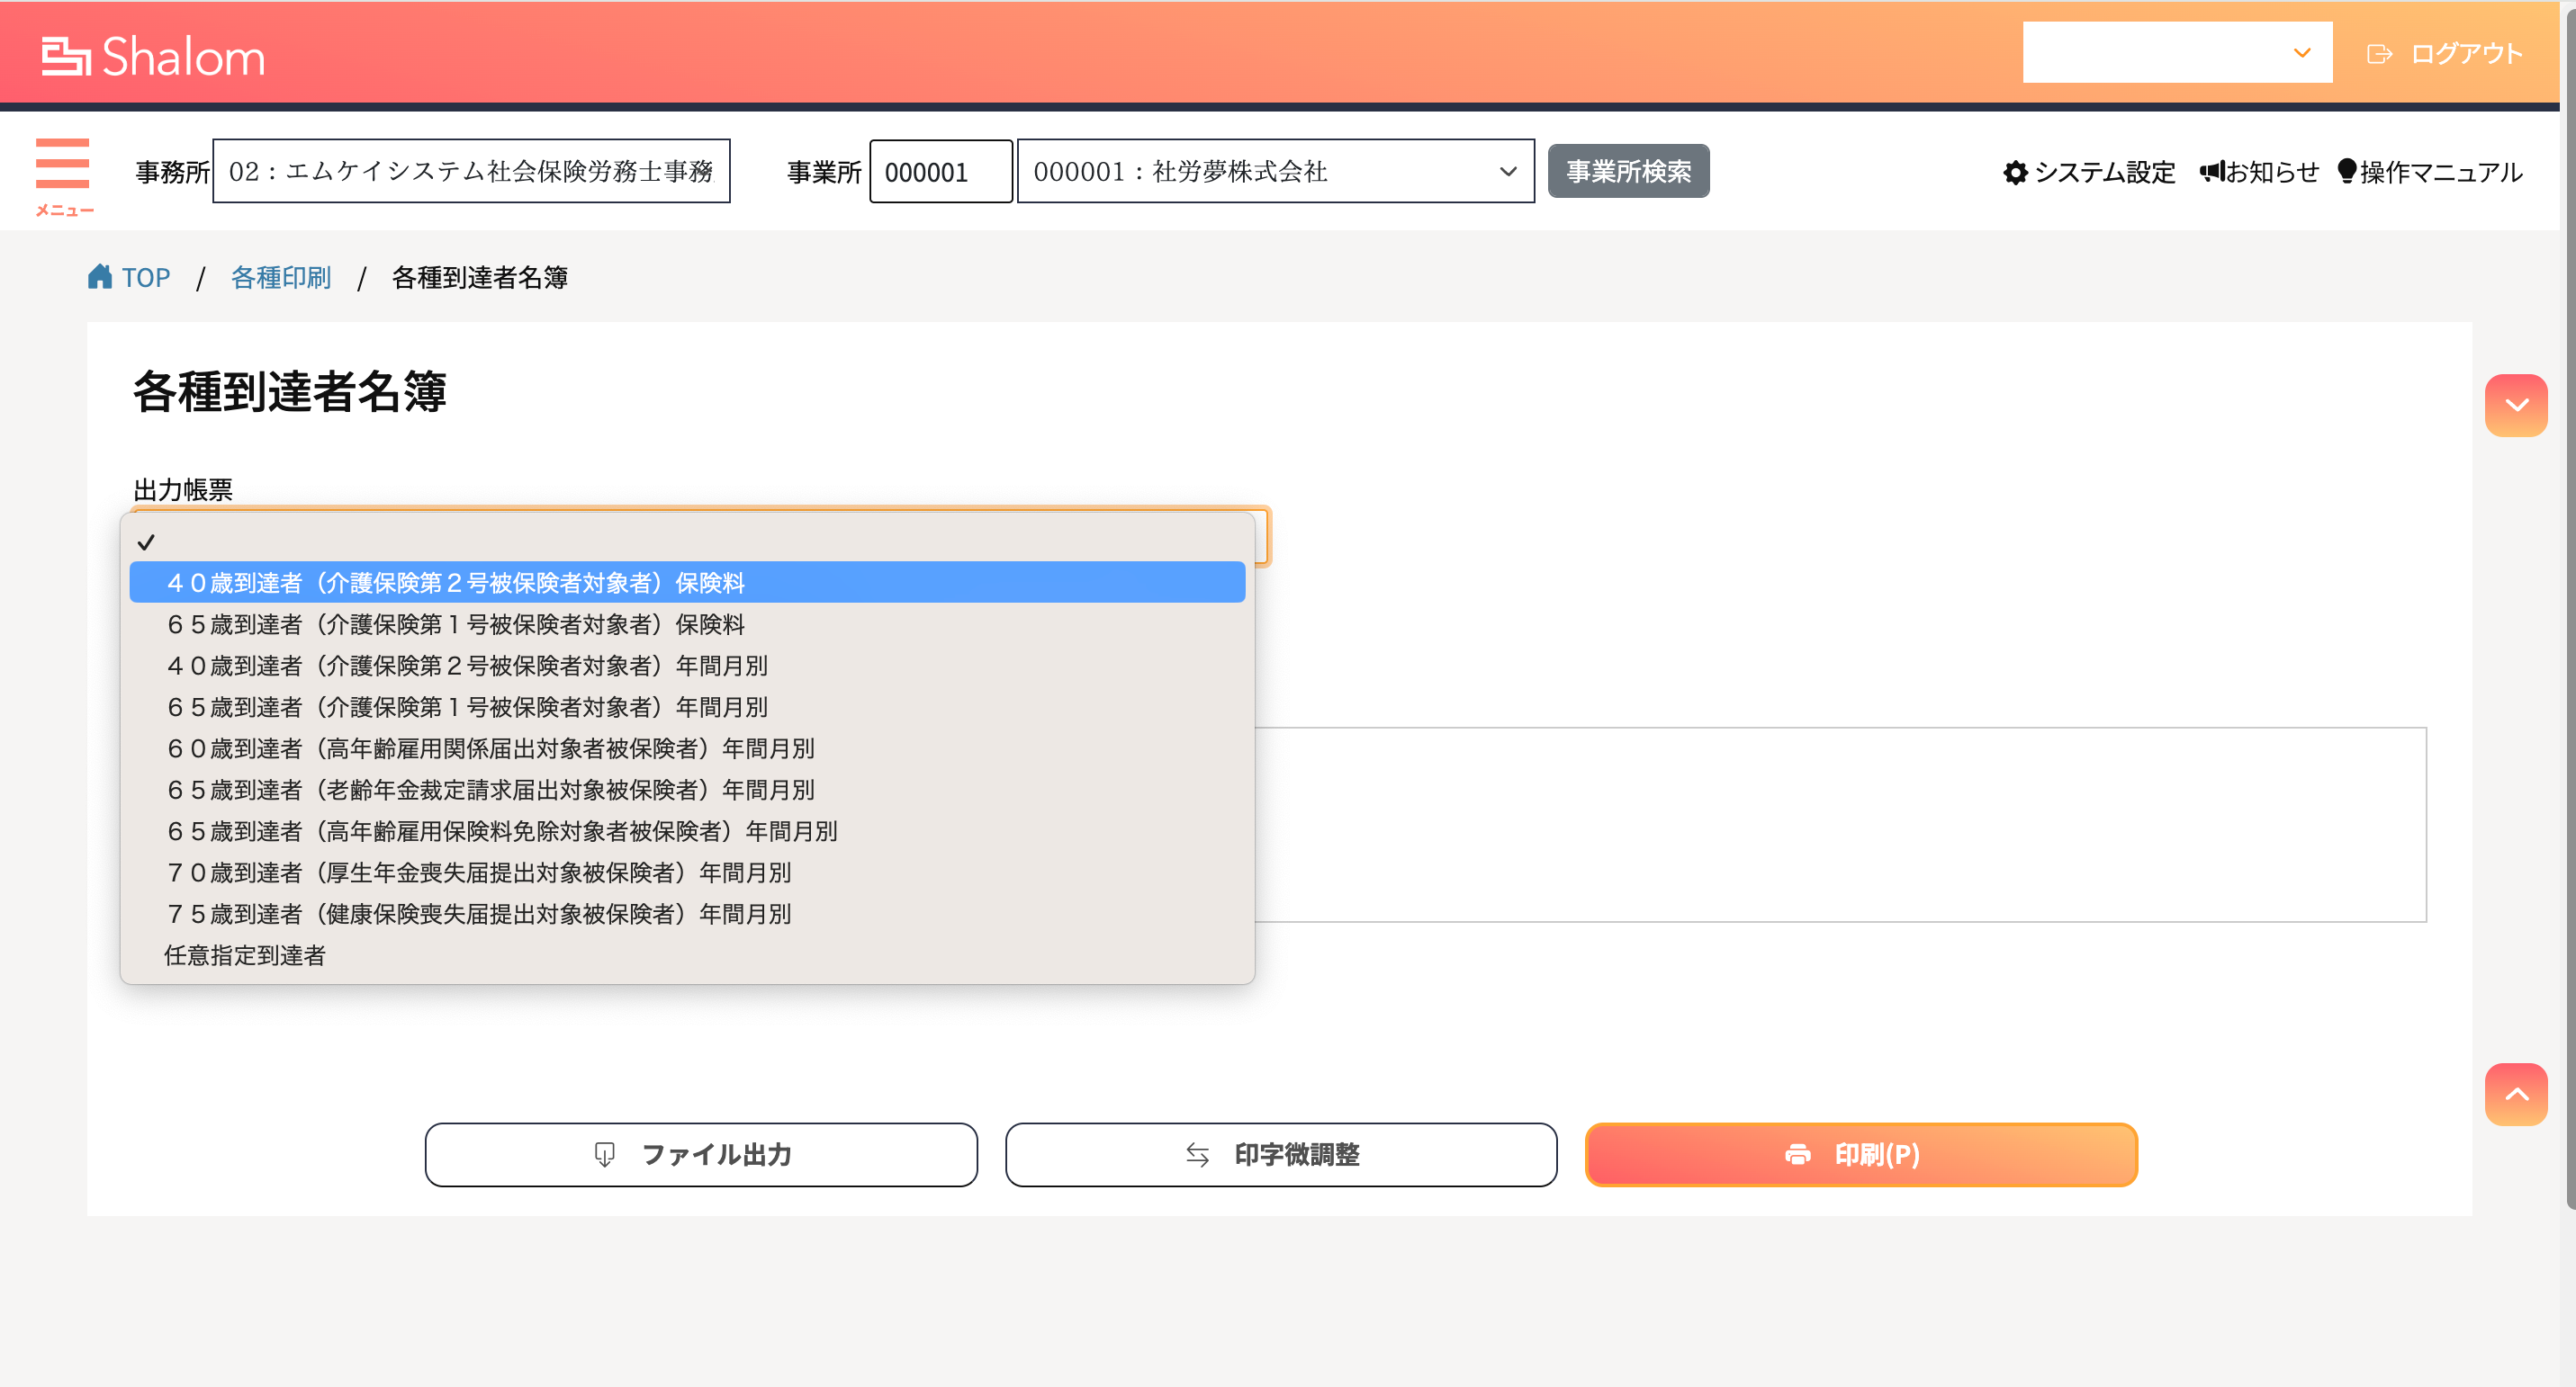Click the logout icon

tap(2379, 54)
